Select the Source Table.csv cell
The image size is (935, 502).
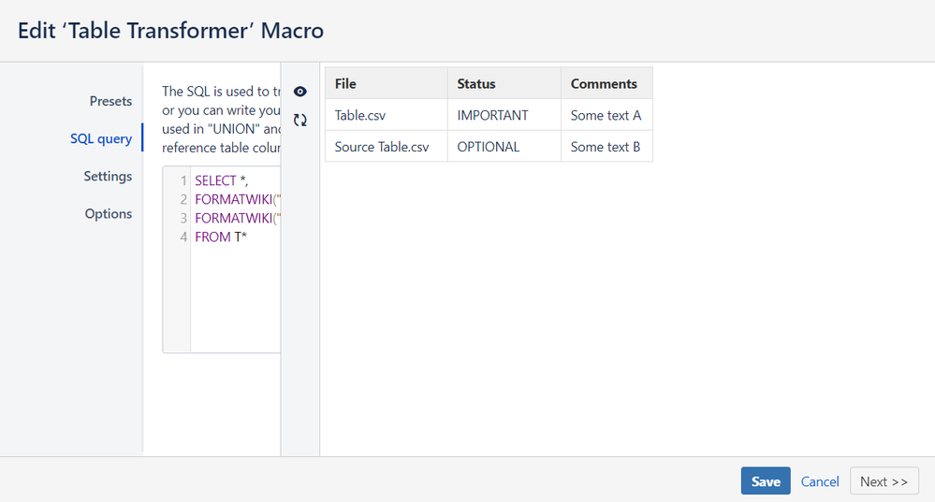(x=382, y=147)
